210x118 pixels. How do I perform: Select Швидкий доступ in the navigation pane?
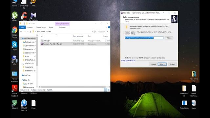(30, 39)
